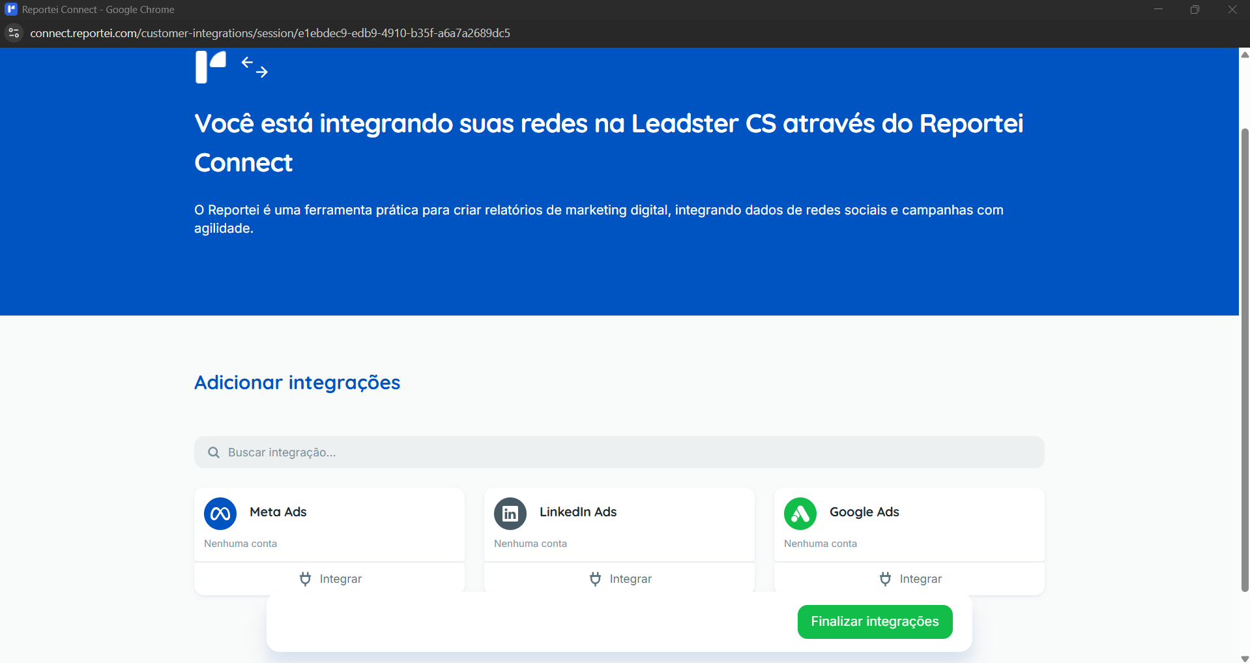Image resolution: width=1250 pixels, height=663 pixels.
Task: Click the scrollbar down arrow
Action: [1245, 658]
